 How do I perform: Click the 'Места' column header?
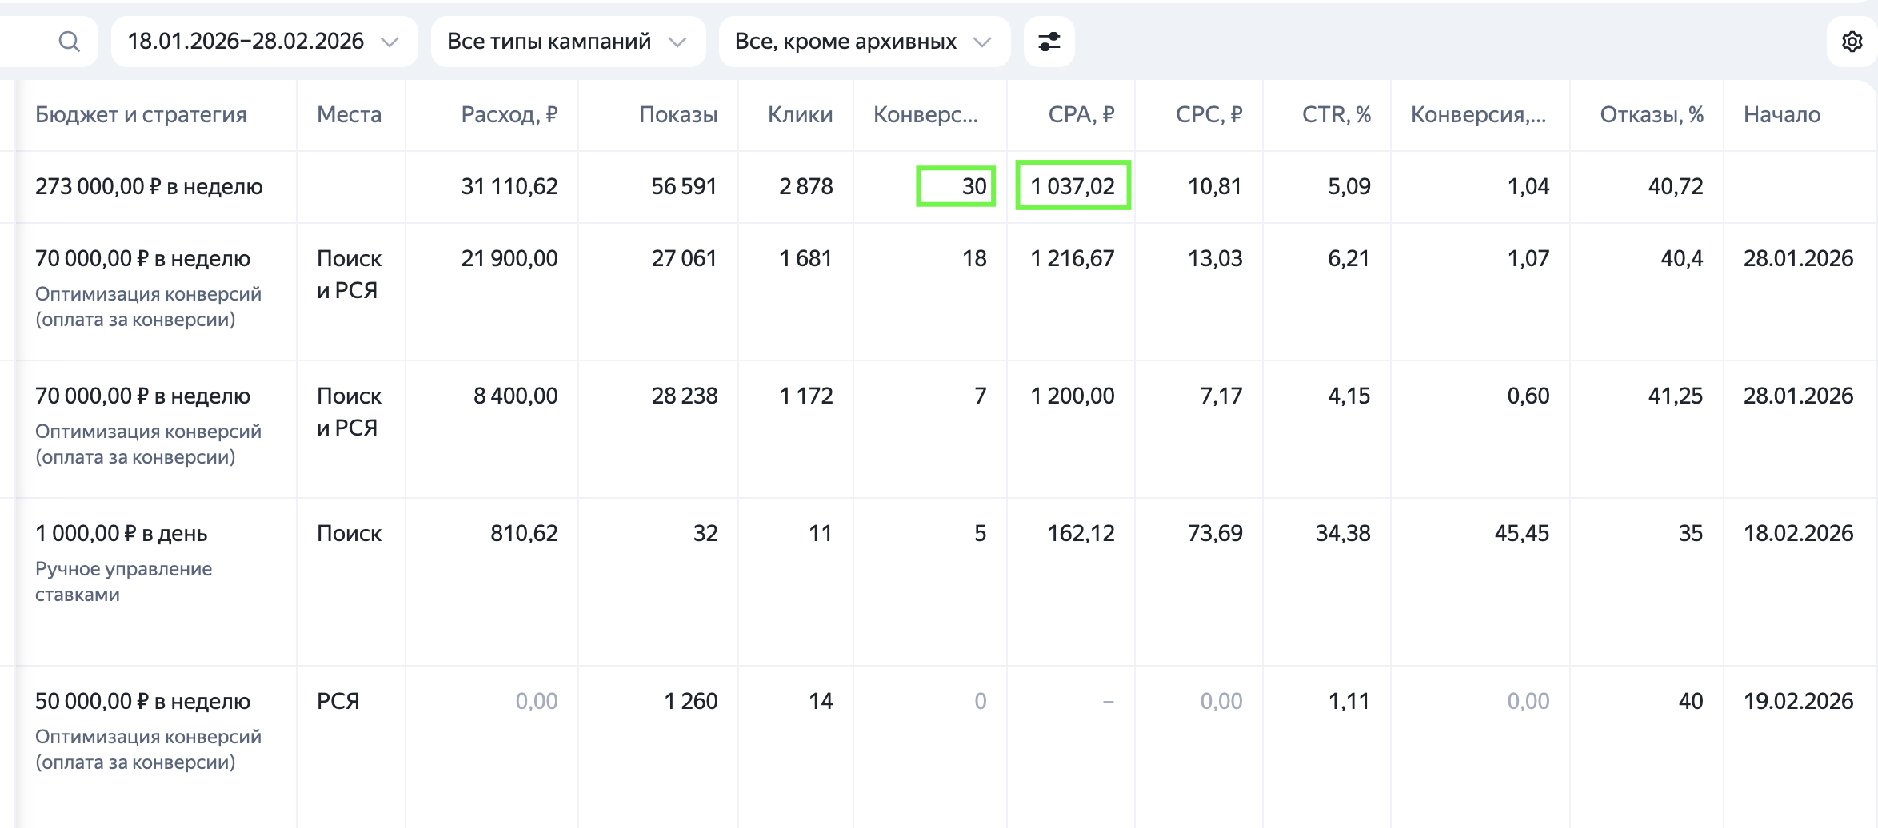coord(349,115)
